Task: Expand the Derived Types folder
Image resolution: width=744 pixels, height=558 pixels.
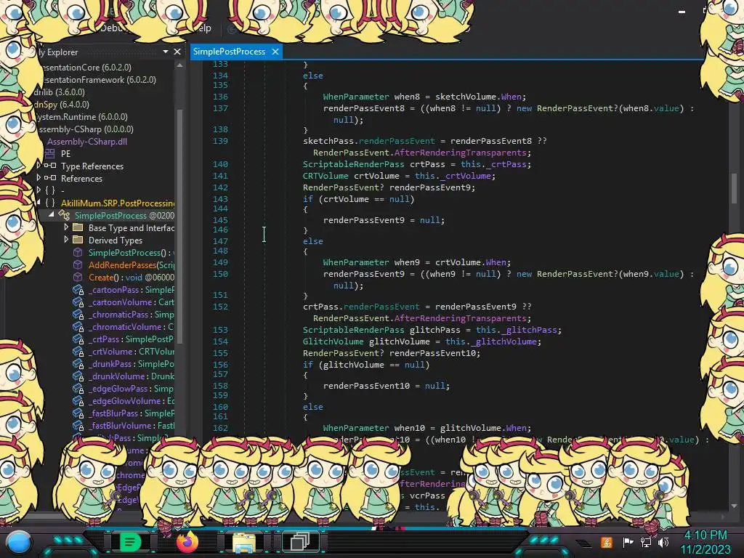Action: click(x=66, y=240)
